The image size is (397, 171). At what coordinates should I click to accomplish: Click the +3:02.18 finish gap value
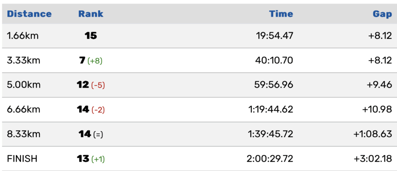click(x=373, y=159)
